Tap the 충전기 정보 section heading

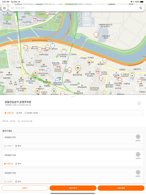(x=7, y=131)
